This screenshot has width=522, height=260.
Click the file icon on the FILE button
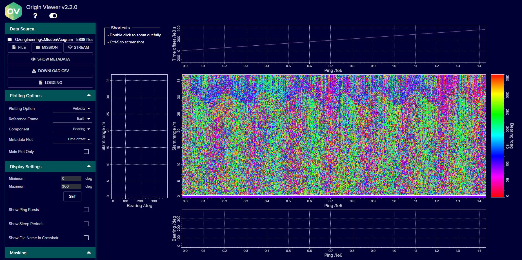14,47
